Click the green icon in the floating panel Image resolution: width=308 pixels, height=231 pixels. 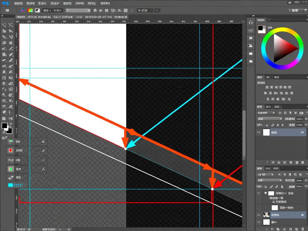click(x=11, y=169)
